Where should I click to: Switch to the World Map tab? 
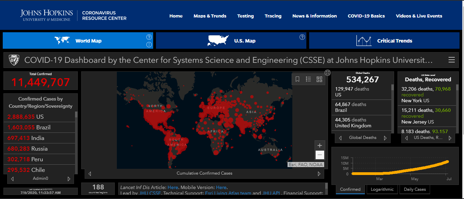click(78, 40)
